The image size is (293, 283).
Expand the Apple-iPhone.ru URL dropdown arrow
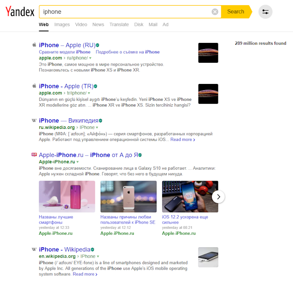pos(78,162)
